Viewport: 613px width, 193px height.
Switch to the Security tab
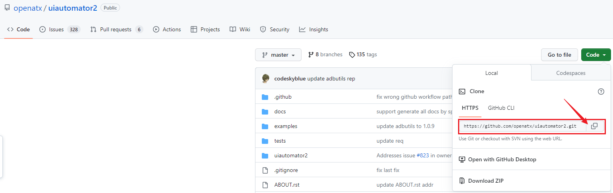(x=275, y=29)
